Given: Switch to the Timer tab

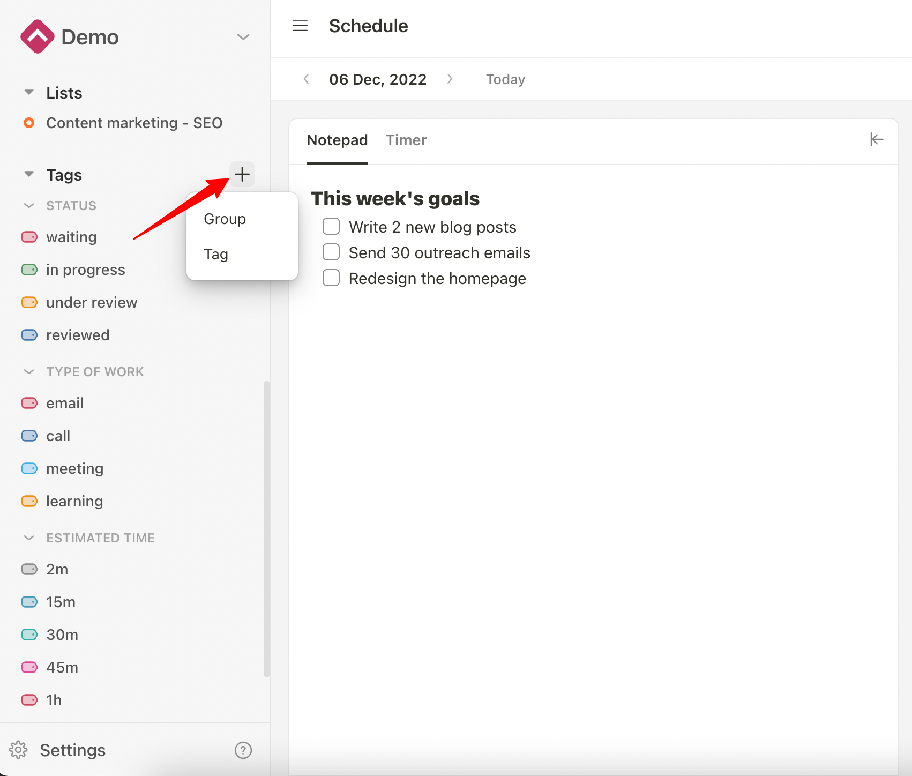Looking at the screenshot, I should [406, 140].
